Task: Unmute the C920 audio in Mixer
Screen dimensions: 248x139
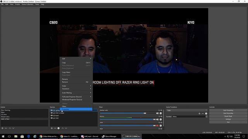Action: [157, 125]
